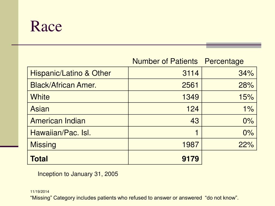Select the Missing row label cell

[78, 144]
